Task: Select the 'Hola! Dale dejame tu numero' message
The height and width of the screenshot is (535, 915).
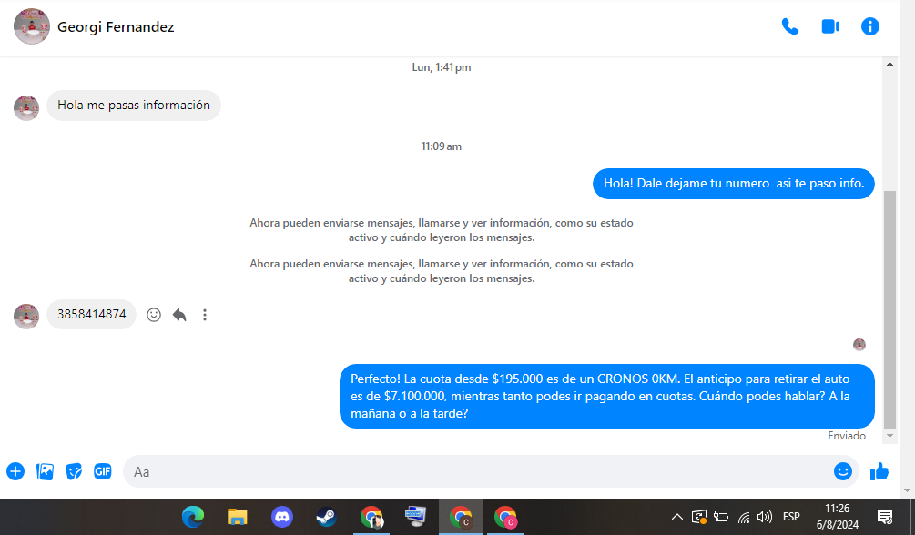Action: pyautogui.click(x=734, y=183)
